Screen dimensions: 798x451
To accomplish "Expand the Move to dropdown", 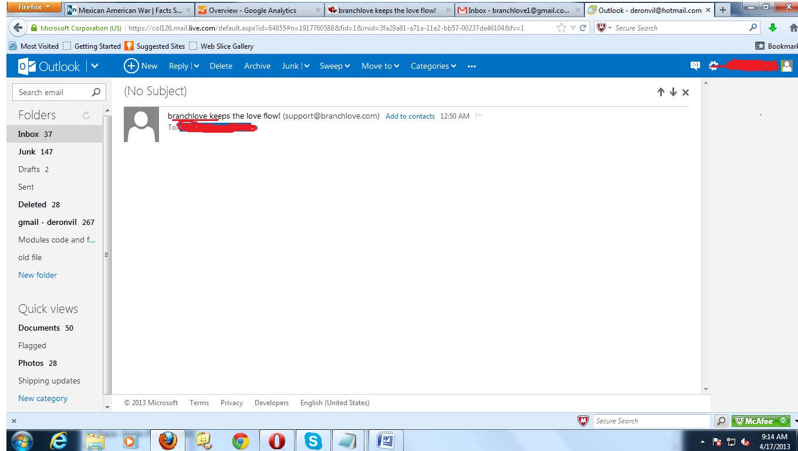I will click(380, 66).
